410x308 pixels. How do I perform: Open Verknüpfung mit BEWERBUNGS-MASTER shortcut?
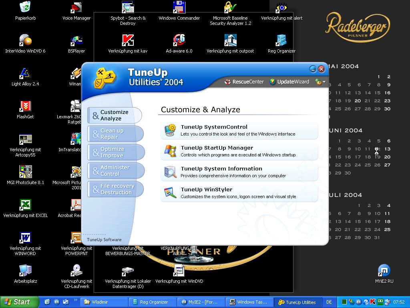[x=128, y=251]
